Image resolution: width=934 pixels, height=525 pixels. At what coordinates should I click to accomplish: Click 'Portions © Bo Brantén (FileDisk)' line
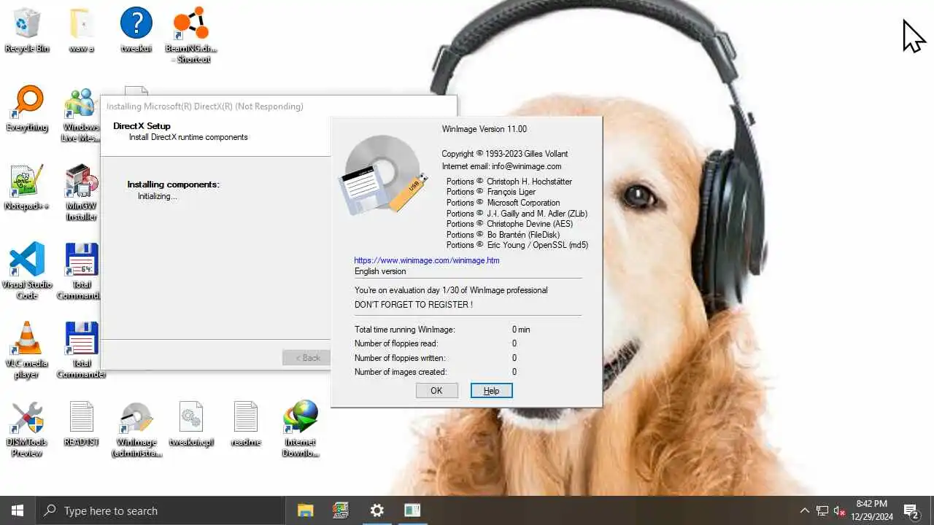coord(503,235)
